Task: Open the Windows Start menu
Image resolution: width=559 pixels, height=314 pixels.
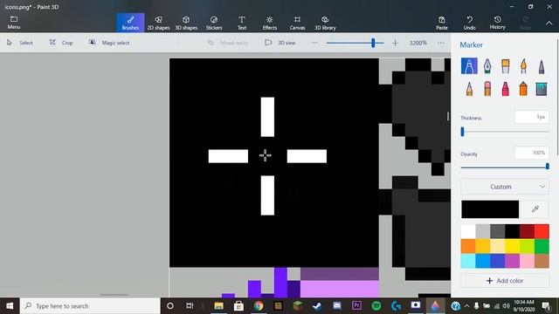Action: (x=10, y=306)
